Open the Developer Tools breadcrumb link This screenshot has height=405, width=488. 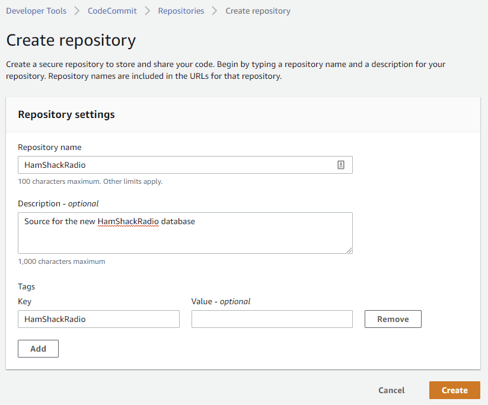36,11
